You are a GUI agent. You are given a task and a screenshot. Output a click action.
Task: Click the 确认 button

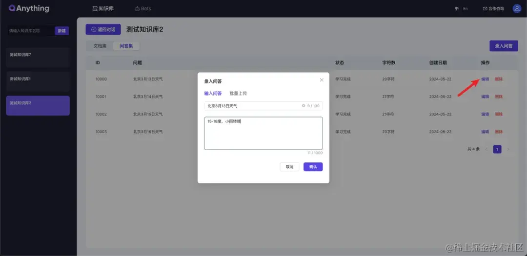(313, 167)
